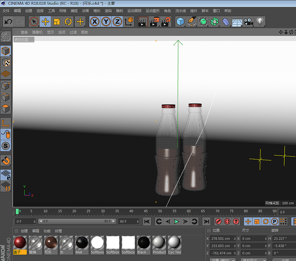The width and height of the screenshot is (296, 261).
Task: Select the live selection arrow tool
Action: tap(34, 22)
